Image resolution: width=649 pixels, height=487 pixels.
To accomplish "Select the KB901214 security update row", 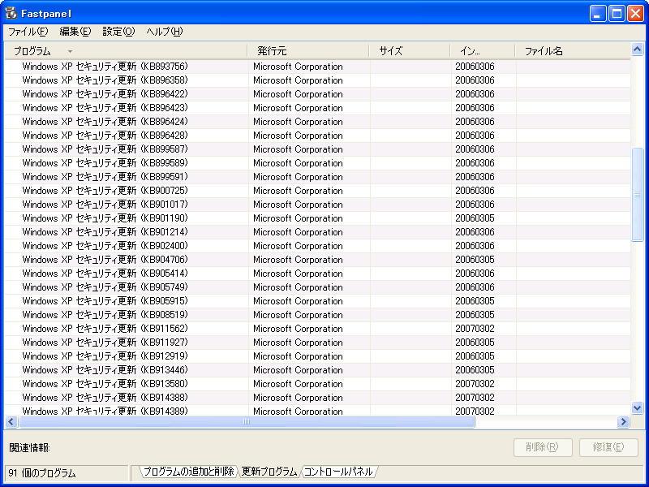I will (317, 232).
